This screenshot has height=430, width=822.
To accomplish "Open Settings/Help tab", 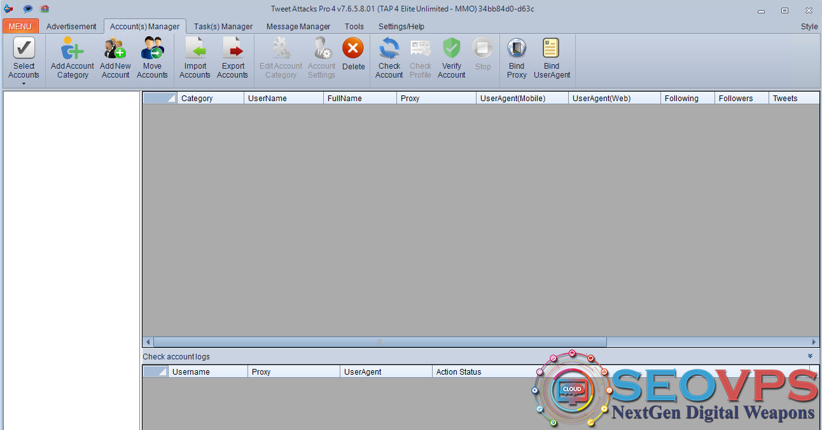I will pyautogui.click(x=401, y=26).
